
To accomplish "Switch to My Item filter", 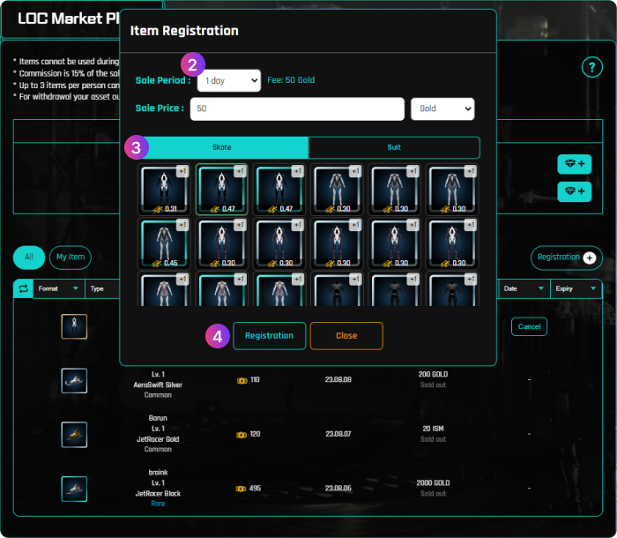I will coord(71,258).
